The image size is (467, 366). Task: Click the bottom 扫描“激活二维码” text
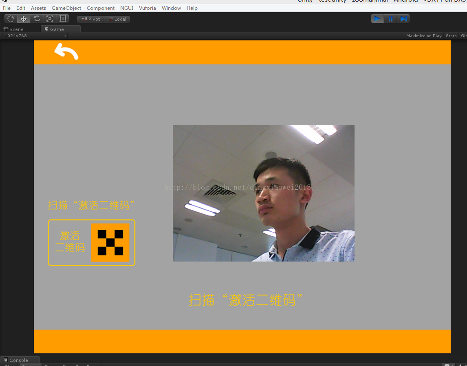pyautogui.click(x=246, y=300)
